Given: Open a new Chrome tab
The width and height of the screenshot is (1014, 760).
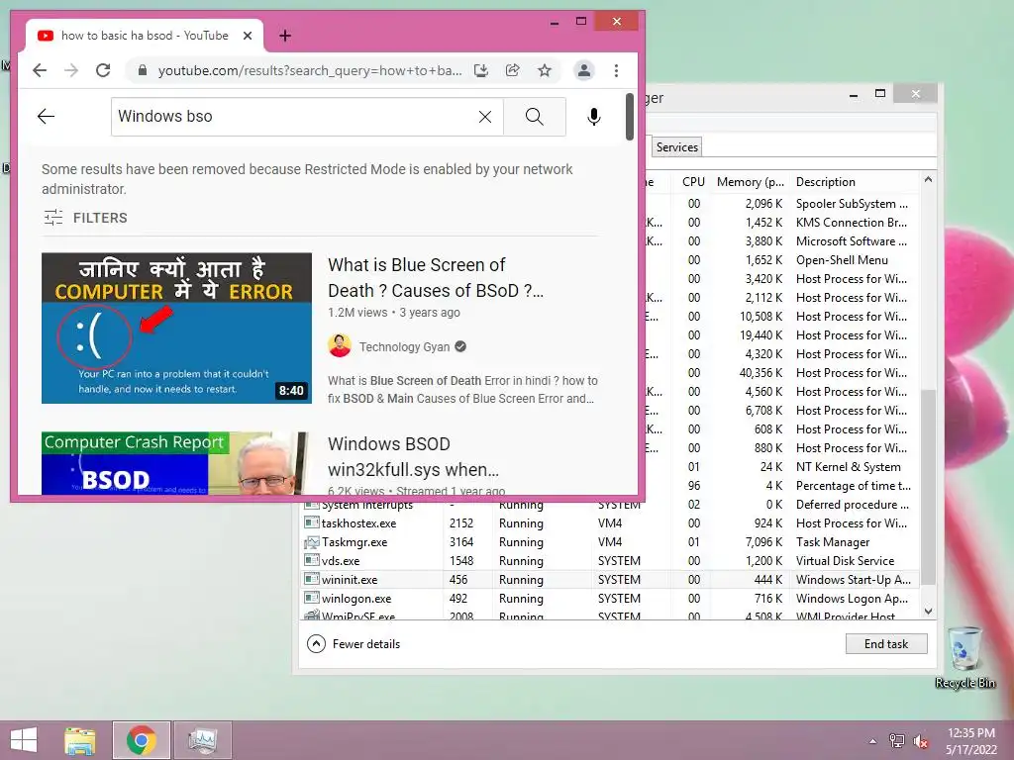Looking at the screenshot, I should [x=285, y=36].
